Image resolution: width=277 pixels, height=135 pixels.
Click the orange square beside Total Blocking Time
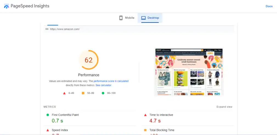pos(145,130)
